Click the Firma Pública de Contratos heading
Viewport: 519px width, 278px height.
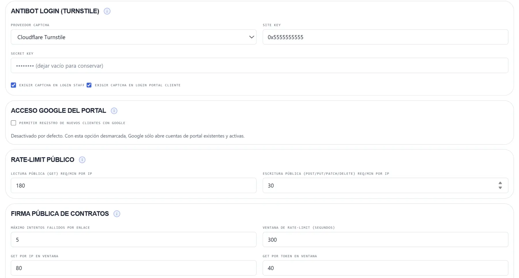click(x=60, y=214)
